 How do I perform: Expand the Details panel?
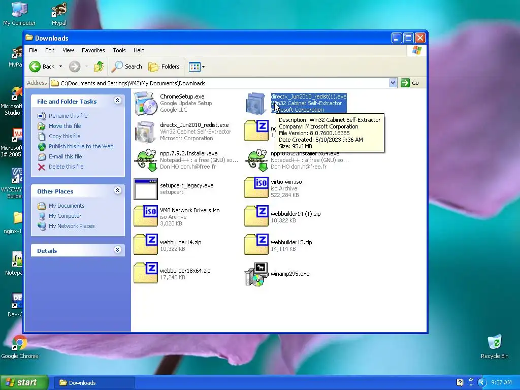pyautogui.click(x=117, y=250)
